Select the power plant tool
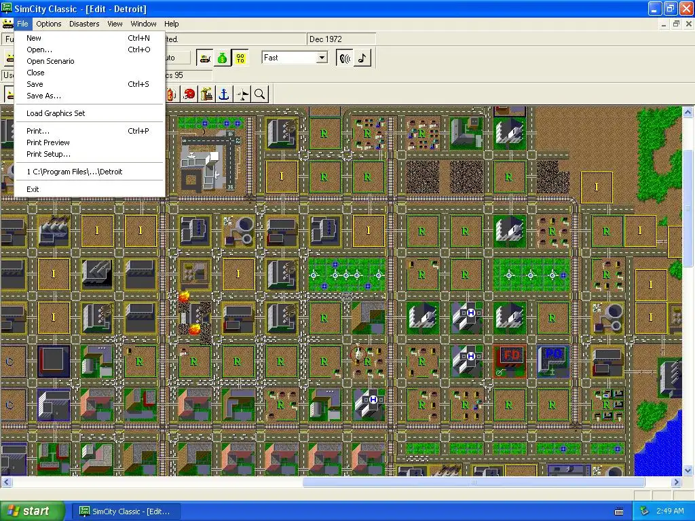 click(x=206, y=94)
